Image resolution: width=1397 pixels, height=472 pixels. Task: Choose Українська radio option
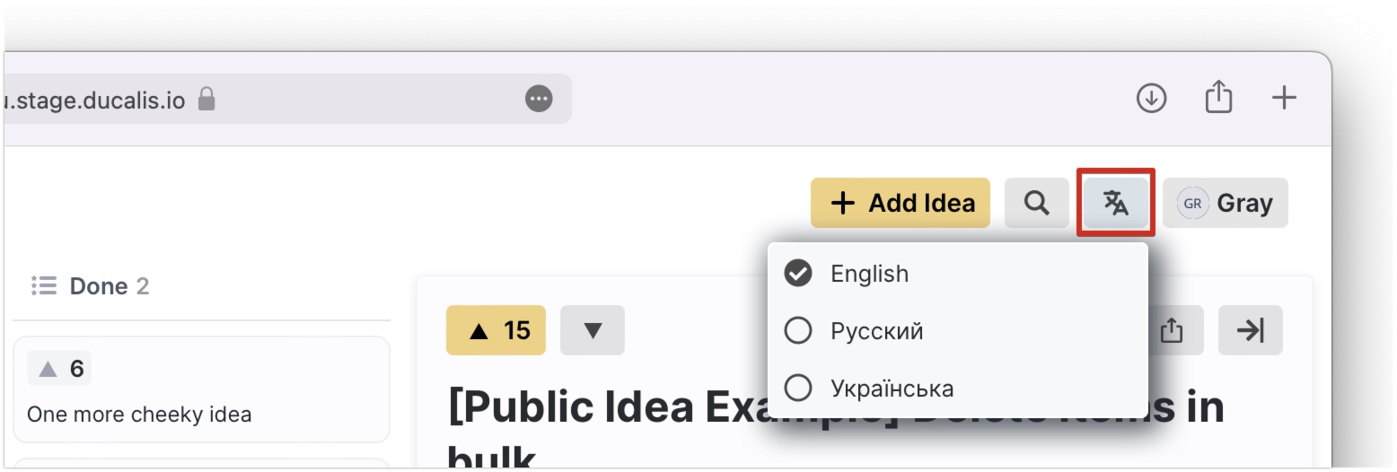pyautogui.click(x=958, y=389)
